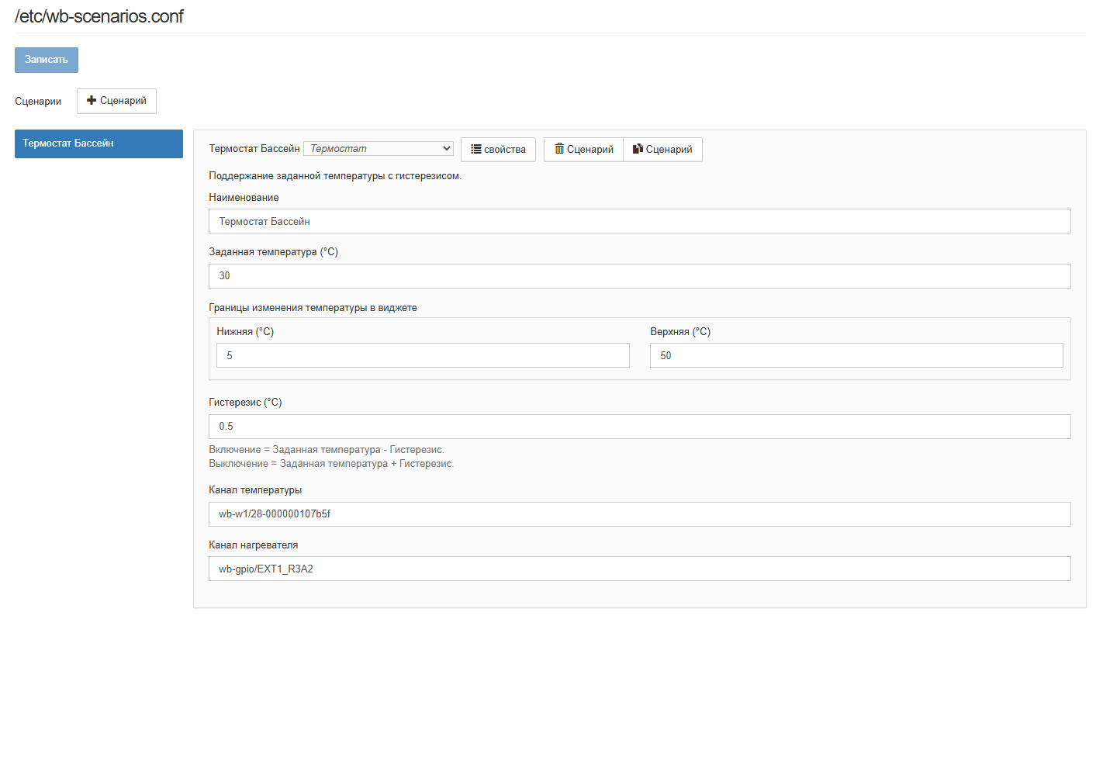Click into the Наименование field
The width and height of the screenshot is (1096, 778).
(x=639, y=221)
